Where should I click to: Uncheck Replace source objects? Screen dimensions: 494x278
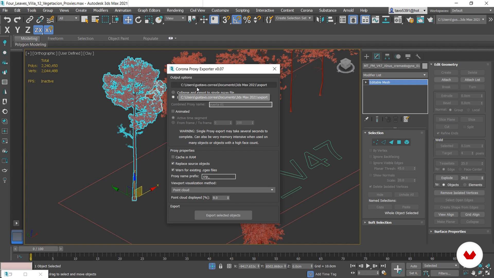173,163
